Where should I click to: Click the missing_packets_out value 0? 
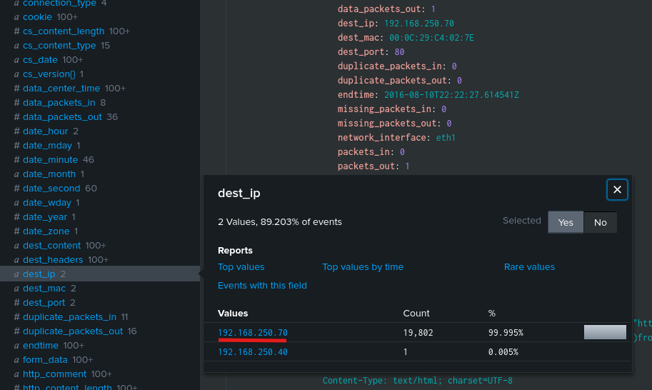(x=449, y=124)
